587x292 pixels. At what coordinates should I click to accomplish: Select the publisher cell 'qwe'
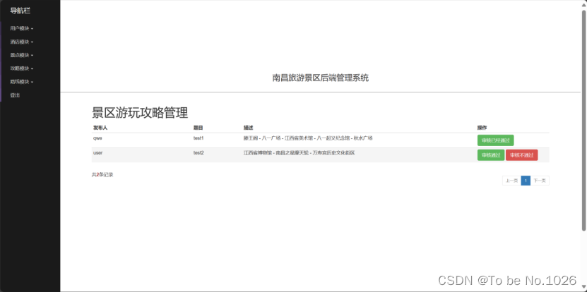point(97,138)
